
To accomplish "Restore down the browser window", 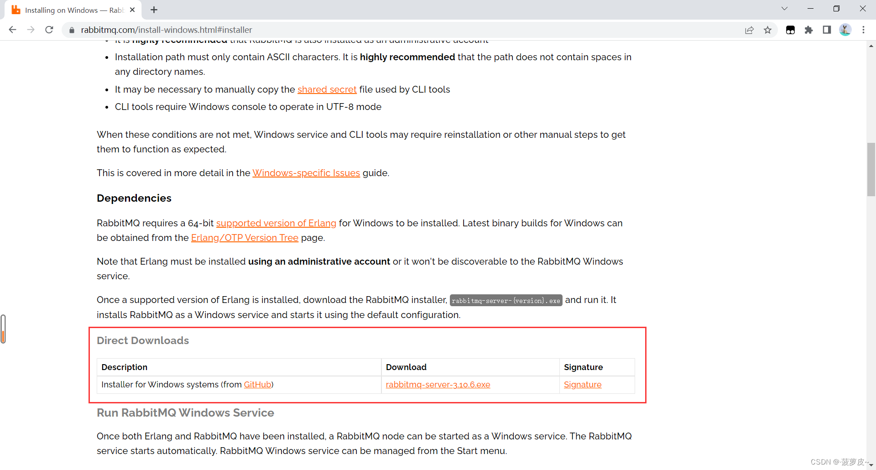I will [x=836, y=9].
